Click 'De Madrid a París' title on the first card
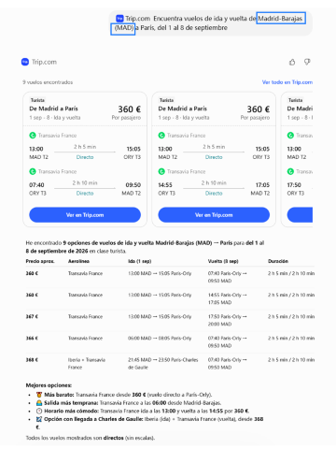 [x=53, y=109]
